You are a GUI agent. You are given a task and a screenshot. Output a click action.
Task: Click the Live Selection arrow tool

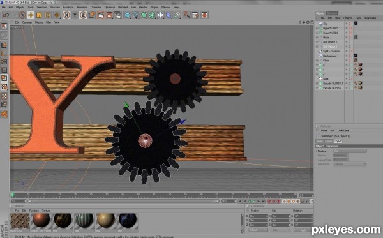22,15
